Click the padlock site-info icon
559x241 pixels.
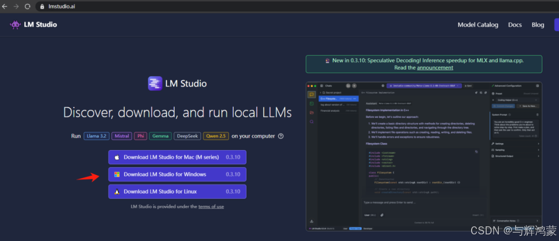pyautogui.click(x=42, y=7)
